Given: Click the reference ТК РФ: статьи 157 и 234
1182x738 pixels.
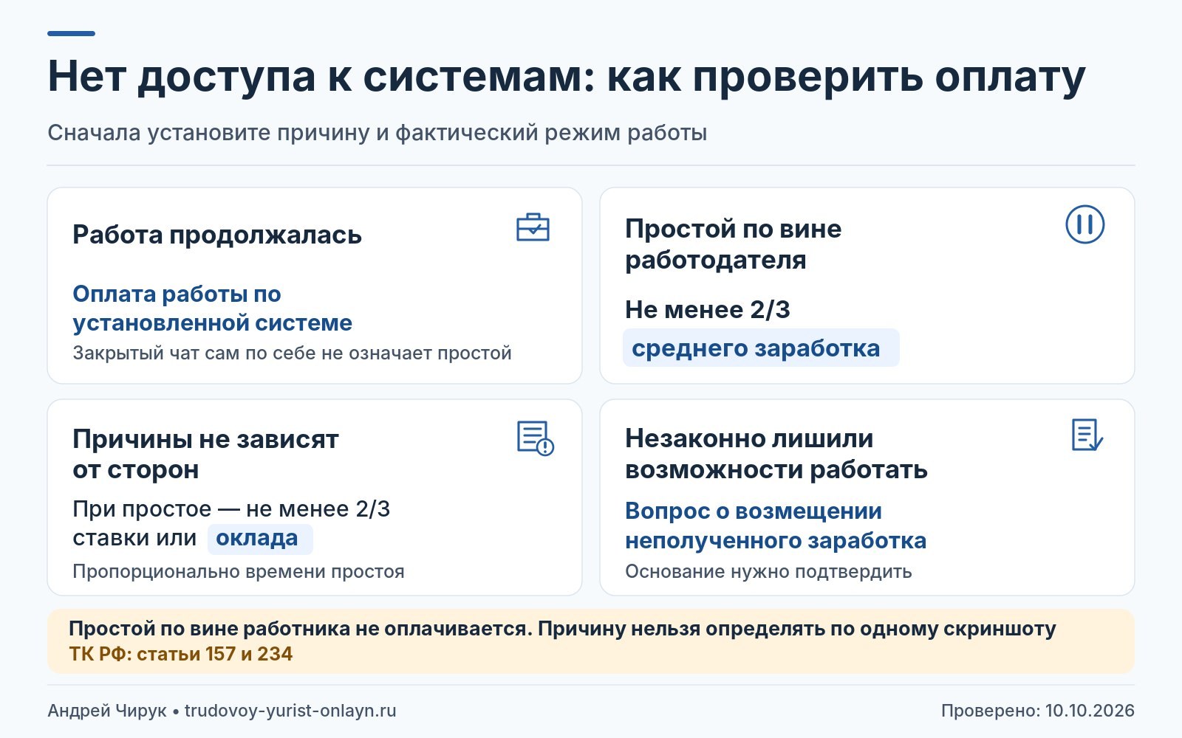Looking at the screenshot, I should [x=181, y=654].
